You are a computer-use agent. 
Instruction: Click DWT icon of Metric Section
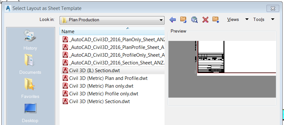pos(65,101)
